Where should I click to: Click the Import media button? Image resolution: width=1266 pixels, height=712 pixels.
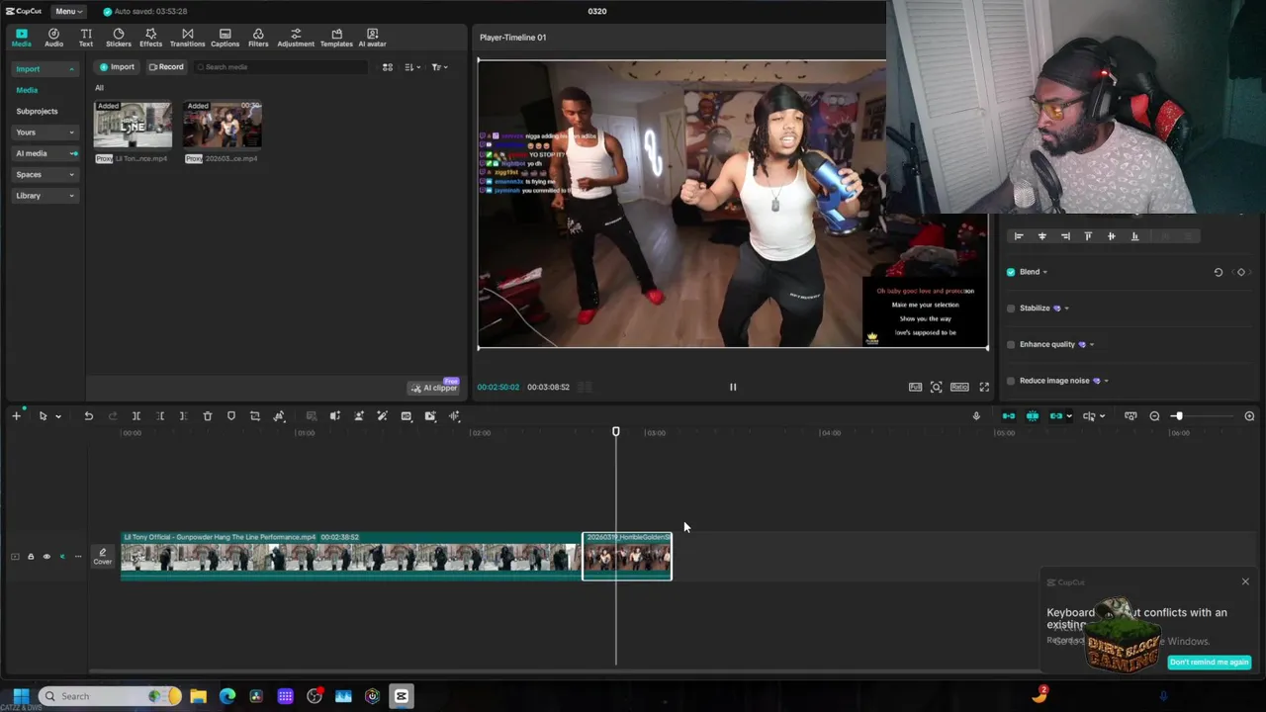(117, 67)
